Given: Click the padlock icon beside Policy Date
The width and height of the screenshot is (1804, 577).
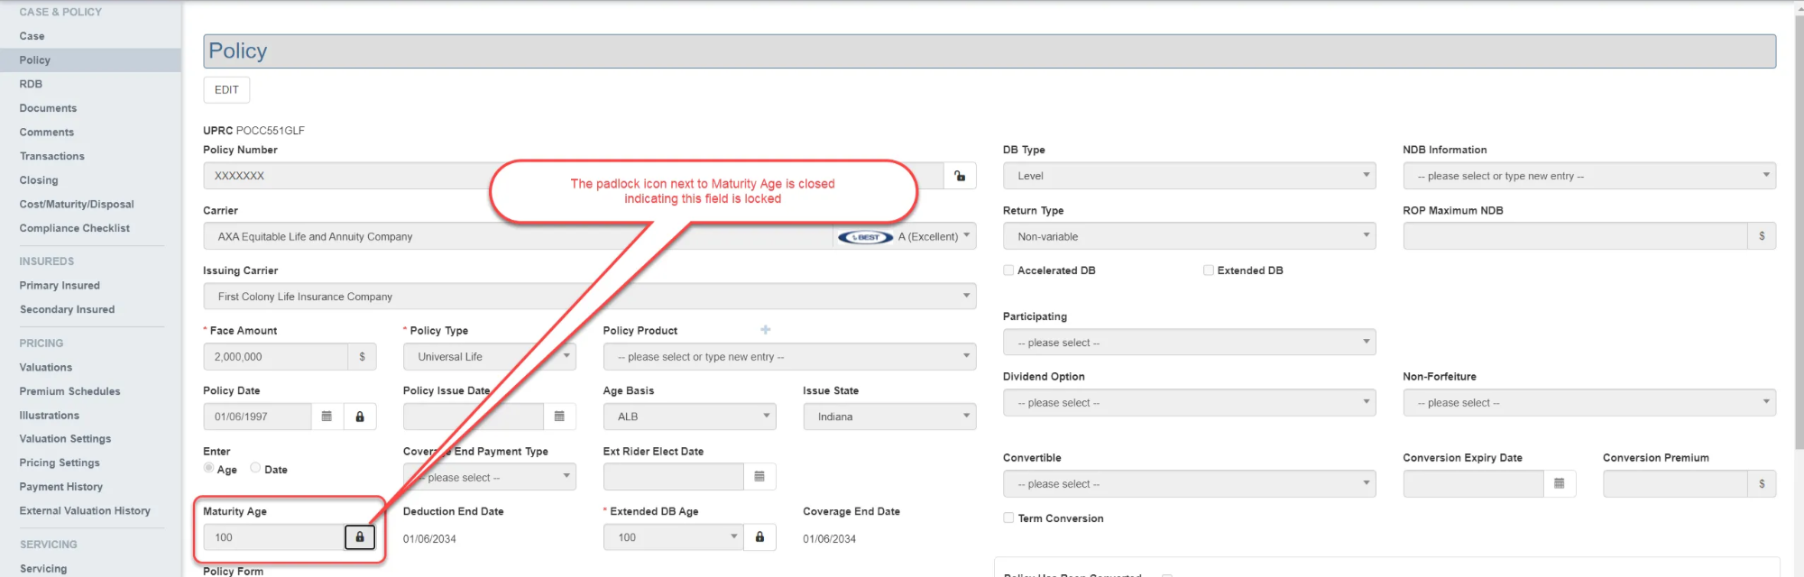Looking at the screenshot, I should click(359, 417).
